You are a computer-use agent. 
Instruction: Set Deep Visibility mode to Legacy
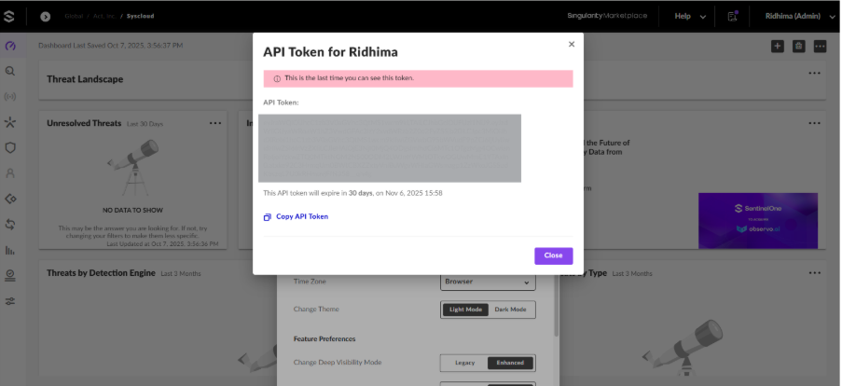(x=464, y=363)
